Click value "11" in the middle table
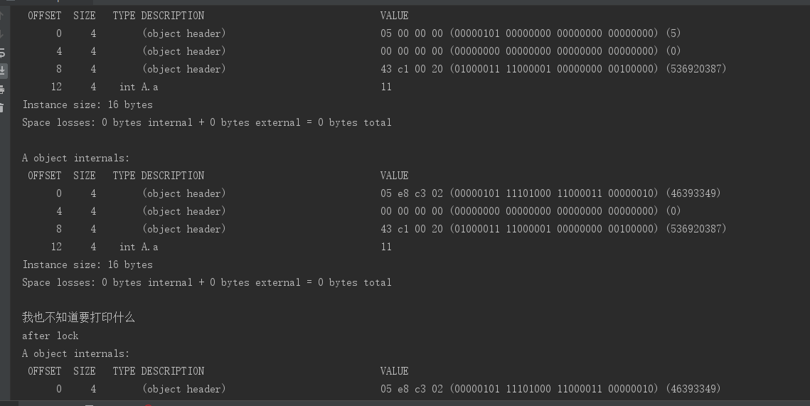Screen dimensions: 810x406 tap(386, 247)
